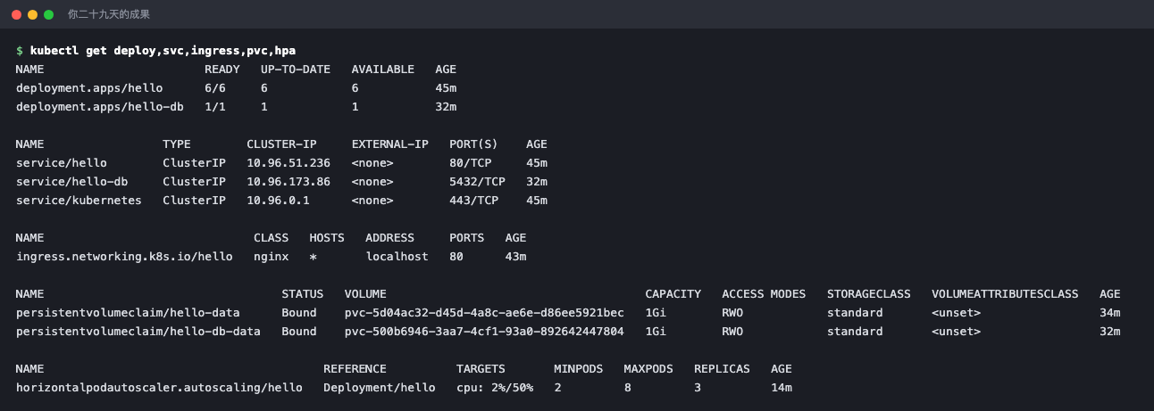Click the 'MAXPODS' column header

(648, 369)
